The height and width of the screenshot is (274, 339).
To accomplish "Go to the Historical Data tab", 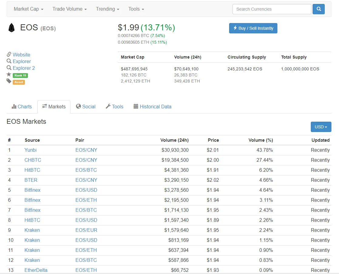I will click(x=152, y=107).
